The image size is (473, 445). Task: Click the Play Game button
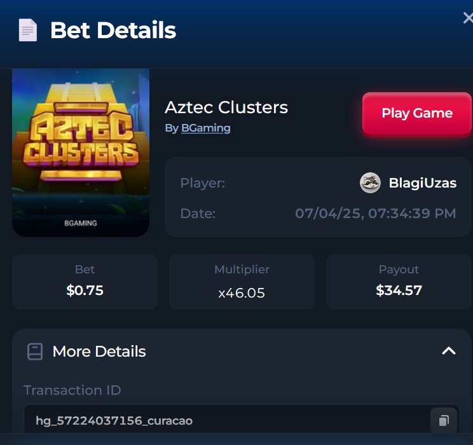click(x=417, y=113)
